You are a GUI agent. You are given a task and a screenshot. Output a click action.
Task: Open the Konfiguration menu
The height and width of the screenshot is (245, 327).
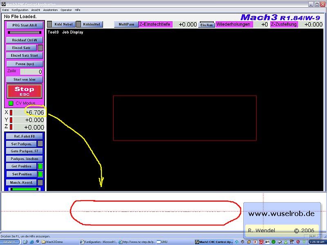(20, 10)
